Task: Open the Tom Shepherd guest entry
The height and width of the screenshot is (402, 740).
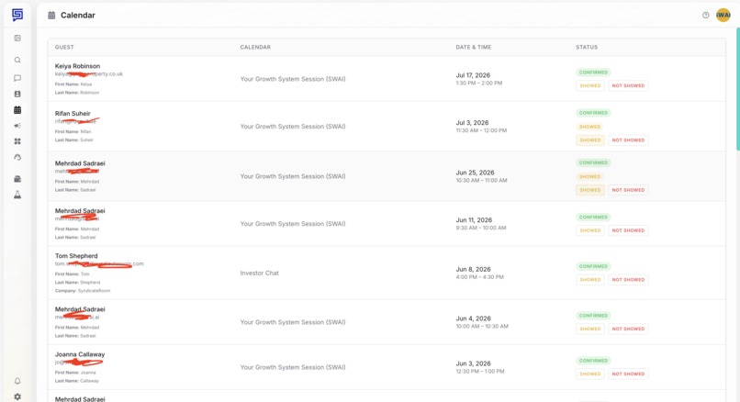Action: point(76,256)
